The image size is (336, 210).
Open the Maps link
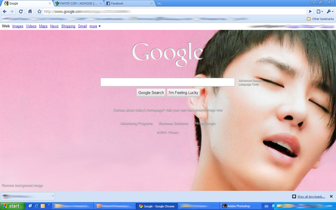coord(43,26)
